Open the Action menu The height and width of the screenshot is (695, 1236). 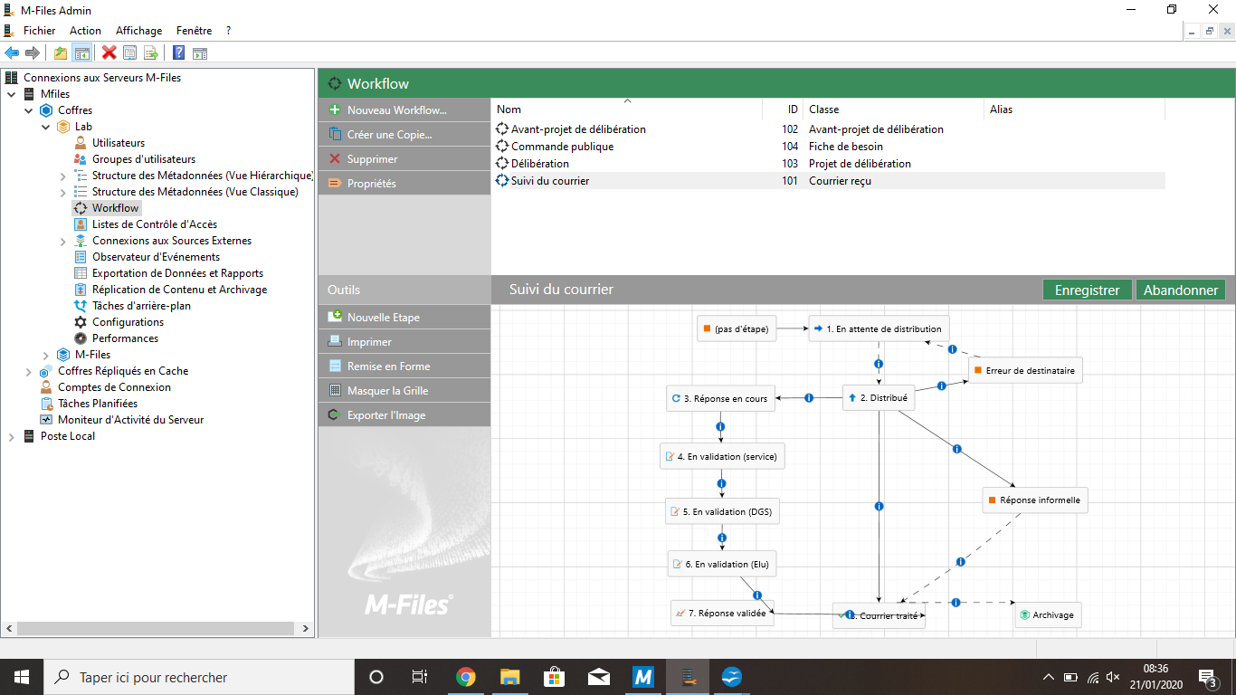(85, 31)
